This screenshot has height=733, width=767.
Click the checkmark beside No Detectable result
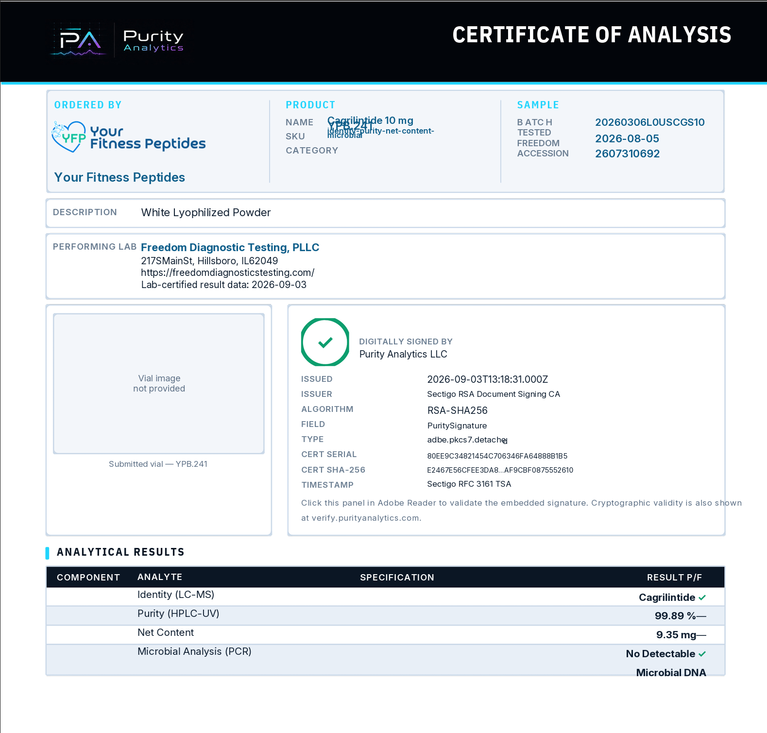click(x=702, y=654)
